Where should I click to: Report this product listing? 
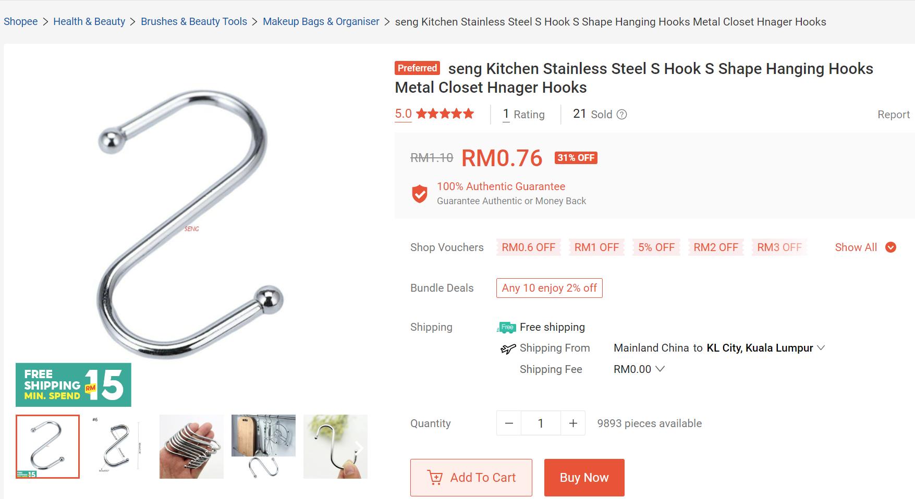(x=893, y=115)
